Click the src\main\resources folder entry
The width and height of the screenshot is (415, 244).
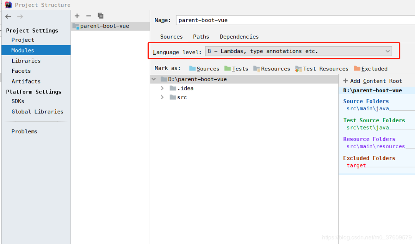point(375,146)
